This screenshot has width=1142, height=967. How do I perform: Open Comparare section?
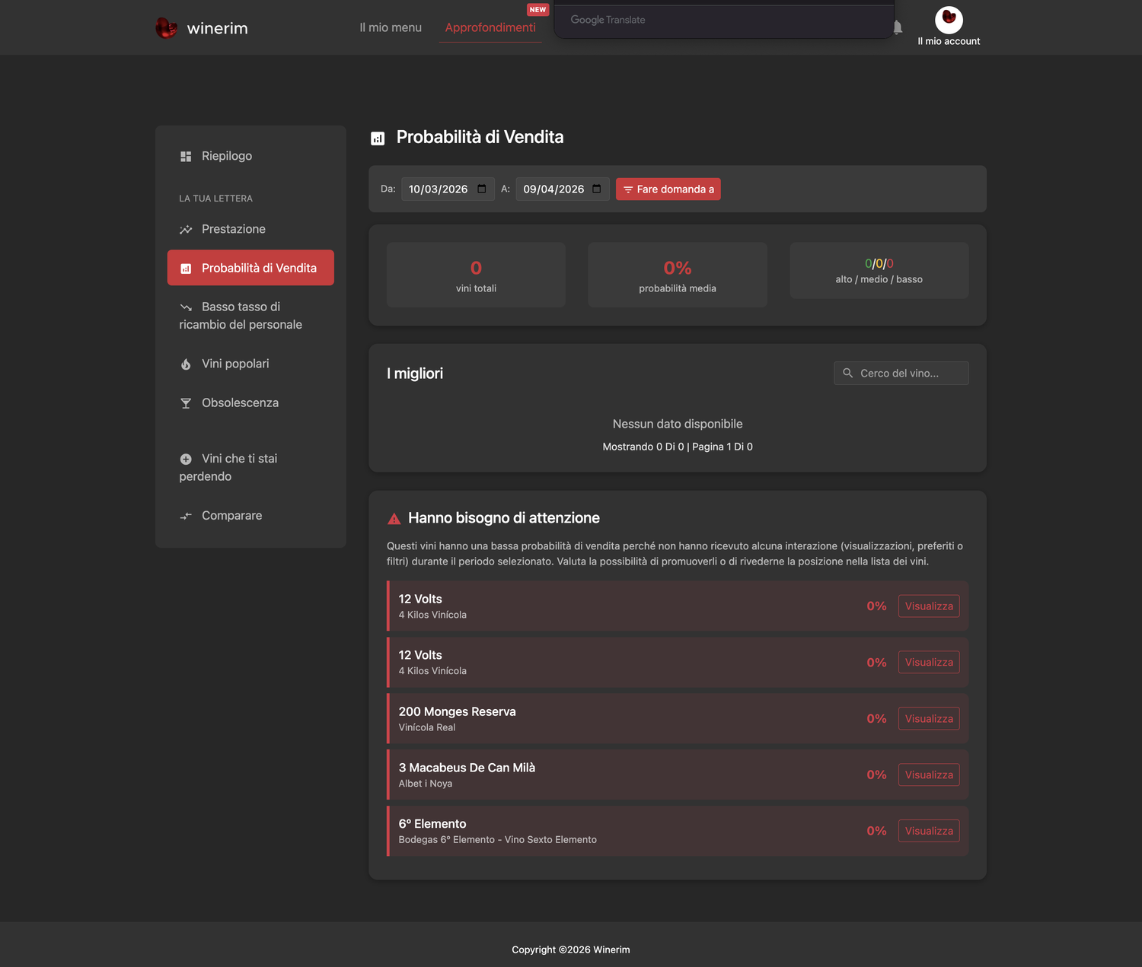pos(250,515)
